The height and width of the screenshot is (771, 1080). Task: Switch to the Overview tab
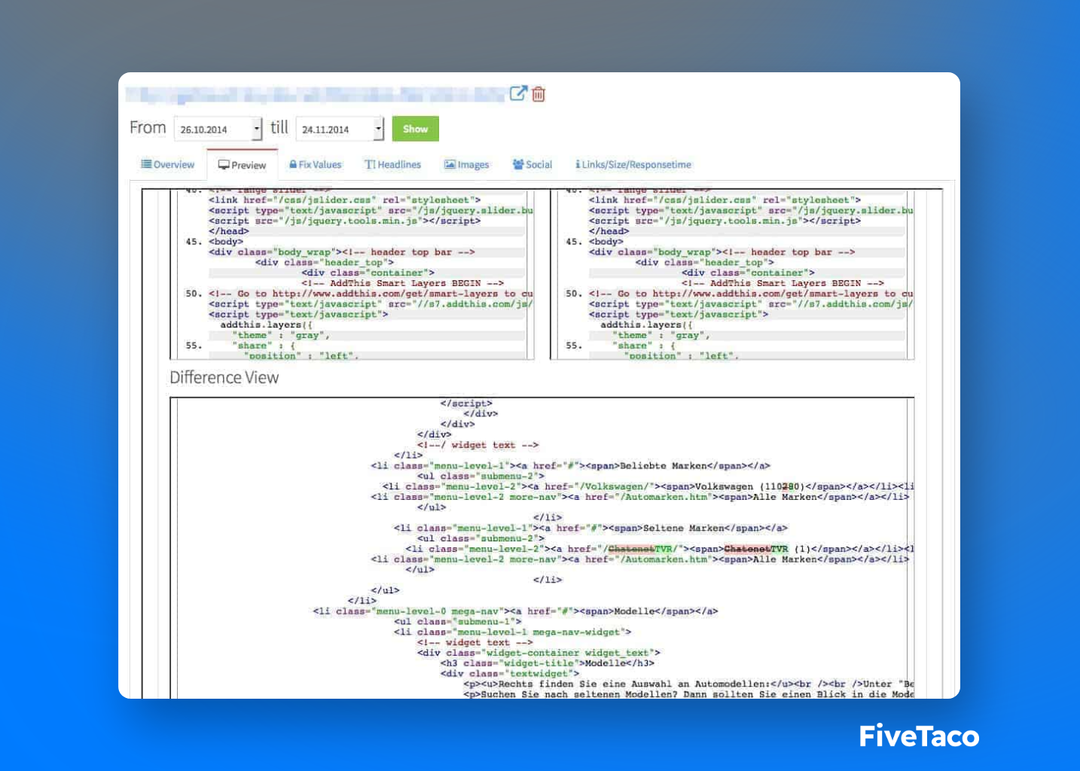pyautogui.click(x=168, y=164)
